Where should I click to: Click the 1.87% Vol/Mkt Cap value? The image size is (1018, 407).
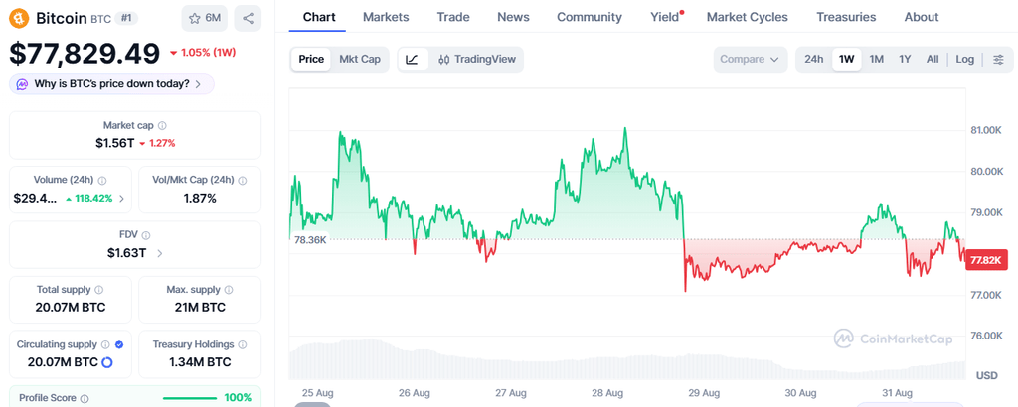click(x=200, y=199)
